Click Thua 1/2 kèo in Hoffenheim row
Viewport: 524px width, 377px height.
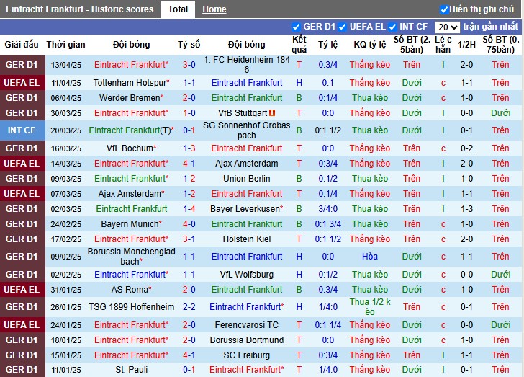(x=370, y=307)
